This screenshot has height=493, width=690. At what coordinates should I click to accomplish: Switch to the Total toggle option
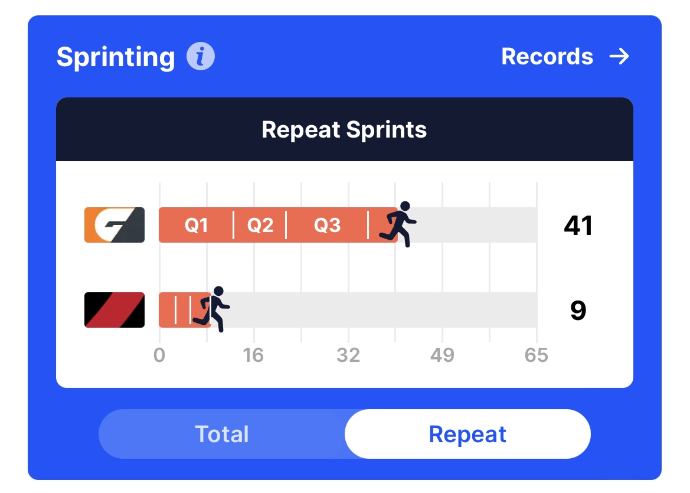click(x=222, y=434)
